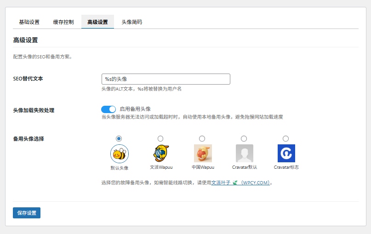Viewport: 371px width, 234px height.
Task: Click the blue Cravatar标志 logo image
Action: 286,154
